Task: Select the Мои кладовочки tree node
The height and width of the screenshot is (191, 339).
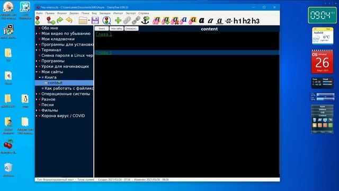Action: click(x=58, y=39)
